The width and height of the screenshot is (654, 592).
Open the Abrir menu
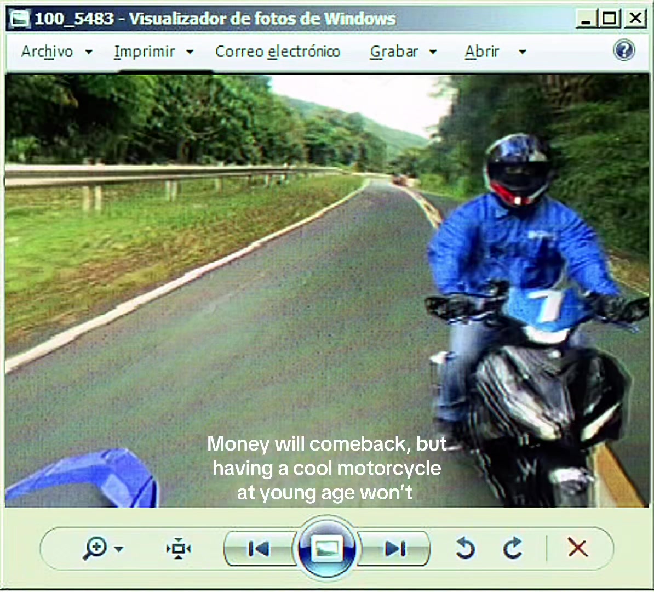[x=482, y=52]
